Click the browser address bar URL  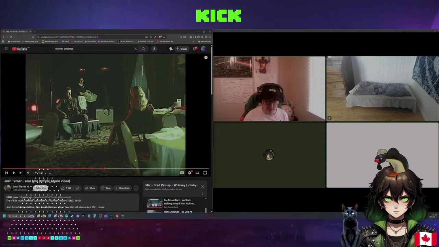70,37
